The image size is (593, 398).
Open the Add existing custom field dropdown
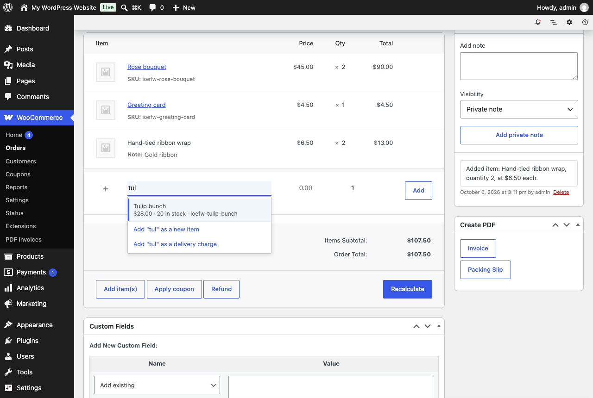coord(157,385)
